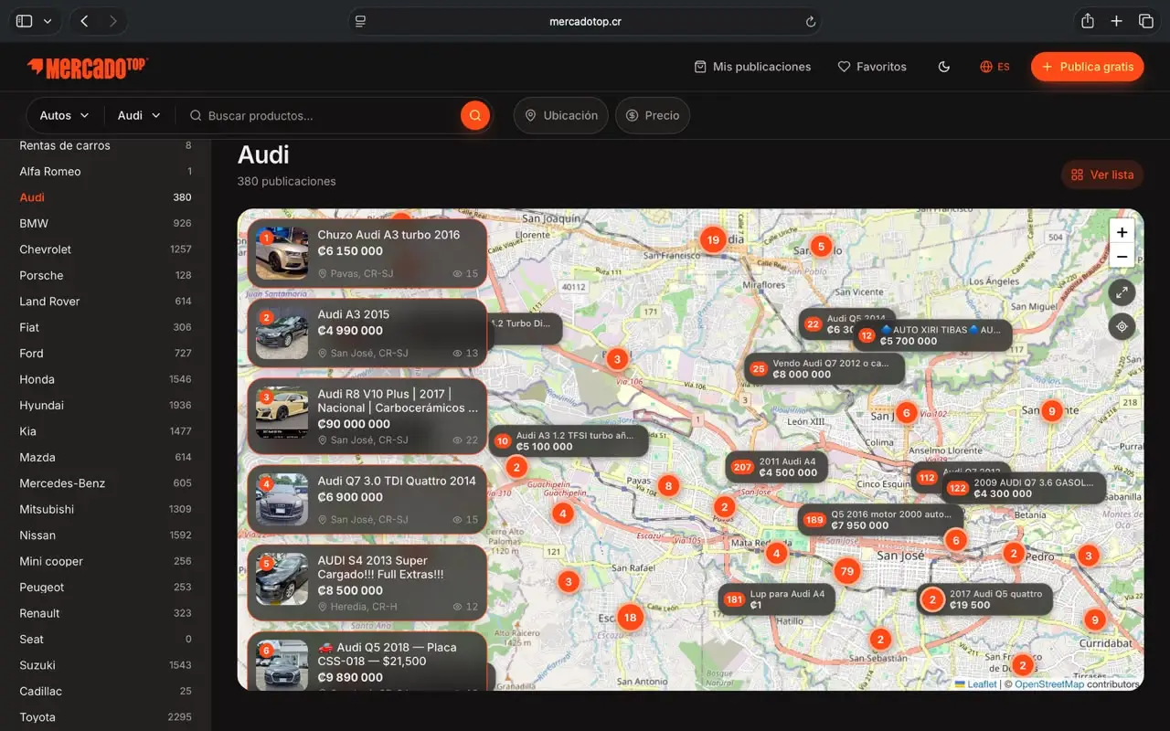This screenshot has height=731, width=1170.
Task: Click map cluster marker 18
Action: 630,618
